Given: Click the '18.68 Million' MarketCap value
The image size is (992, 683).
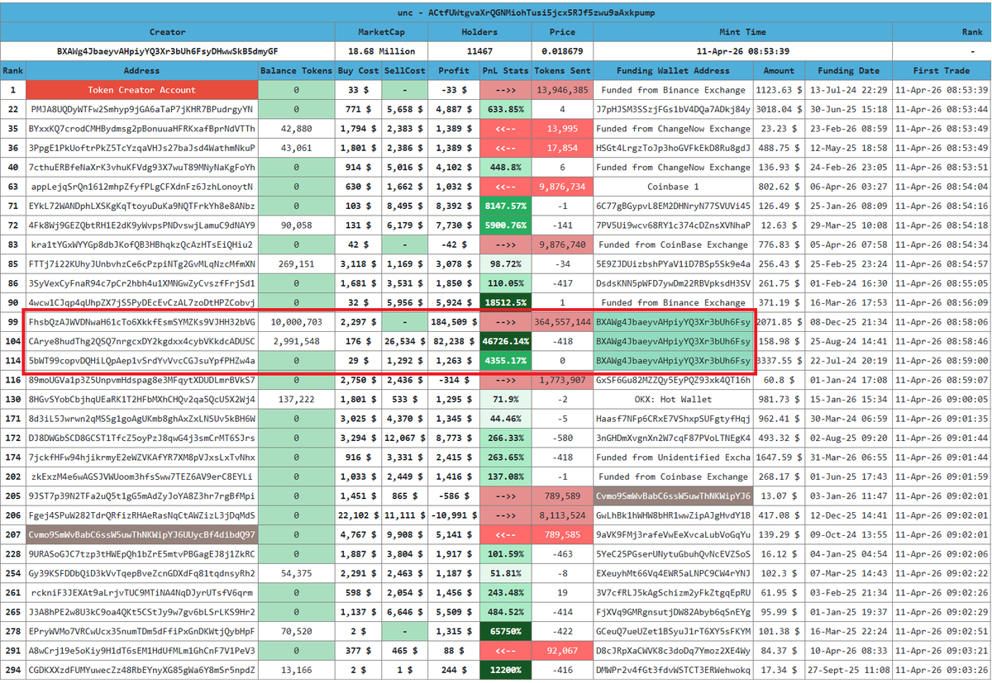Looking at the screenshot, I should pyautogui.click(x=381, y=51).
